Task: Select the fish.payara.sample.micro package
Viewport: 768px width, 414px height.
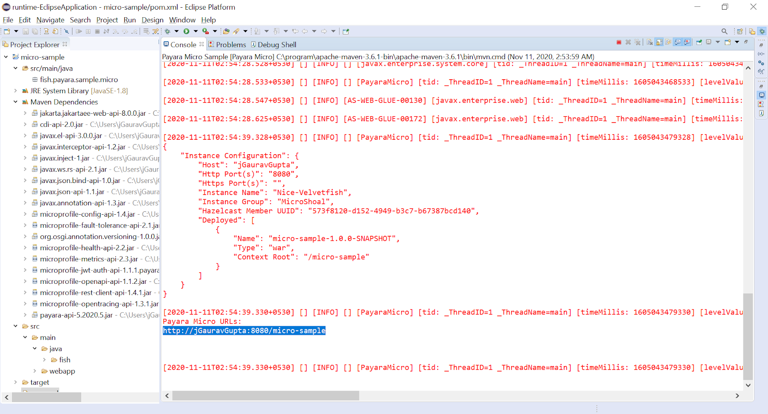Action: 79,80
